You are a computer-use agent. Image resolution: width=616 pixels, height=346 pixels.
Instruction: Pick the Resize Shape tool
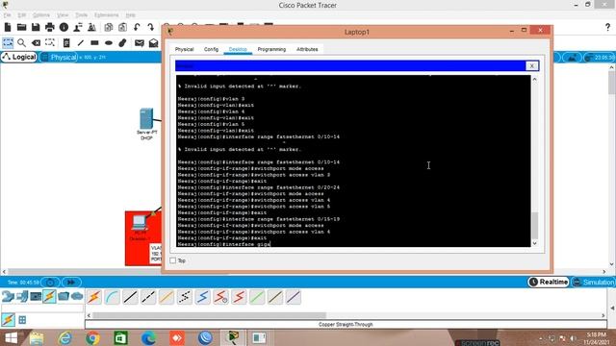[x=50, y=42]
